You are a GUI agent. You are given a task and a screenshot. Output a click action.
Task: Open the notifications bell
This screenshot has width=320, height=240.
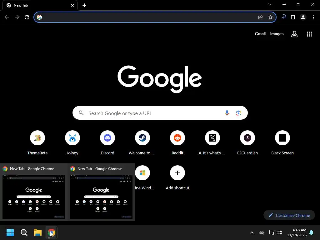(x=312, y=232)
